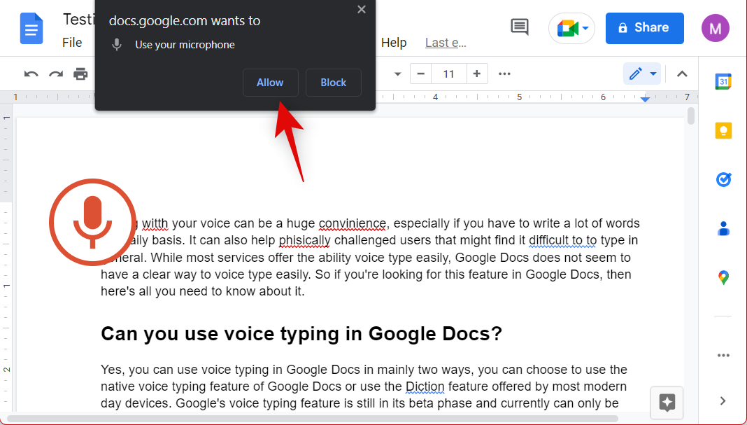Click the Google Docs home icon

[31, 29]
